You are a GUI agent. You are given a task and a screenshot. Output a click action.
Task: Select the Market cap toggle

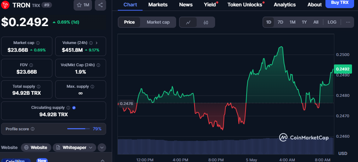[x=158, y=22]
